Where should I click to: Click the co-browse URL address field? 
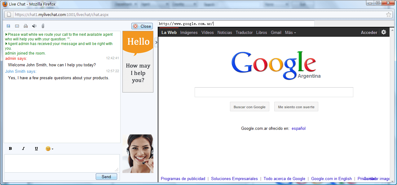click(x=236, y=24)
